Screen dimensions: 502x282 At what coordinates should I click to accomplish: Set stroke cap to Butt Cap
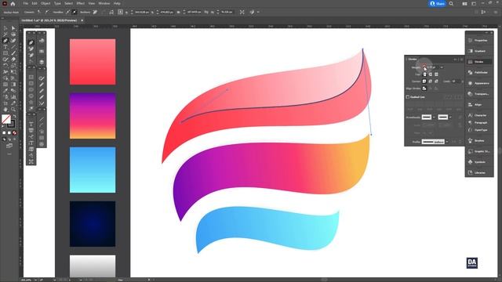tap(424, 74)
